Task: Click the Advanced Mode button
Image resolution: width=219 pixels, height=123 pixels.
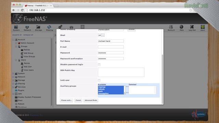Action: 91,100
